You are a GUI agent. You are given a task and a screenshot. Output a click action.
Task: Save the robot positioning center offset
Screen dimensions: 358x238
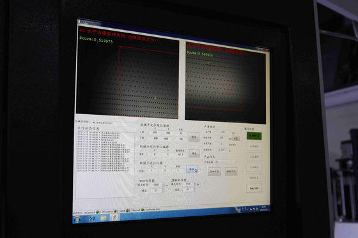(194, 153)
